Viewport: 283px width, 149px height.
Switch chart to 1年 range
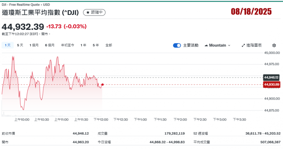(83, 45)
